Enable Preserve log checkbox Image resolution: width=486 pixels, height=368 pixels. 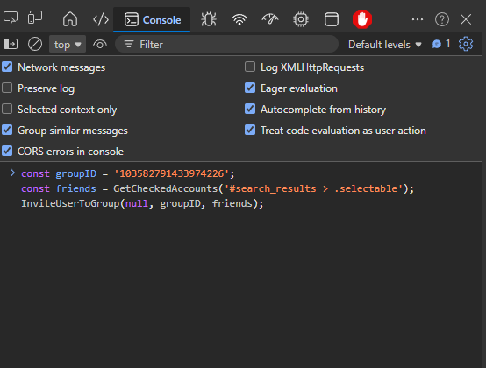(x=7, y=88)
